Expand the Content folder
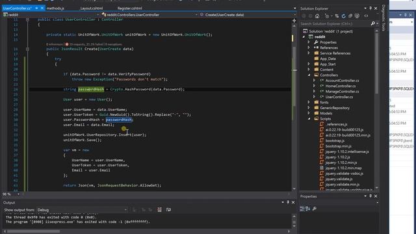 pos(309,70)
